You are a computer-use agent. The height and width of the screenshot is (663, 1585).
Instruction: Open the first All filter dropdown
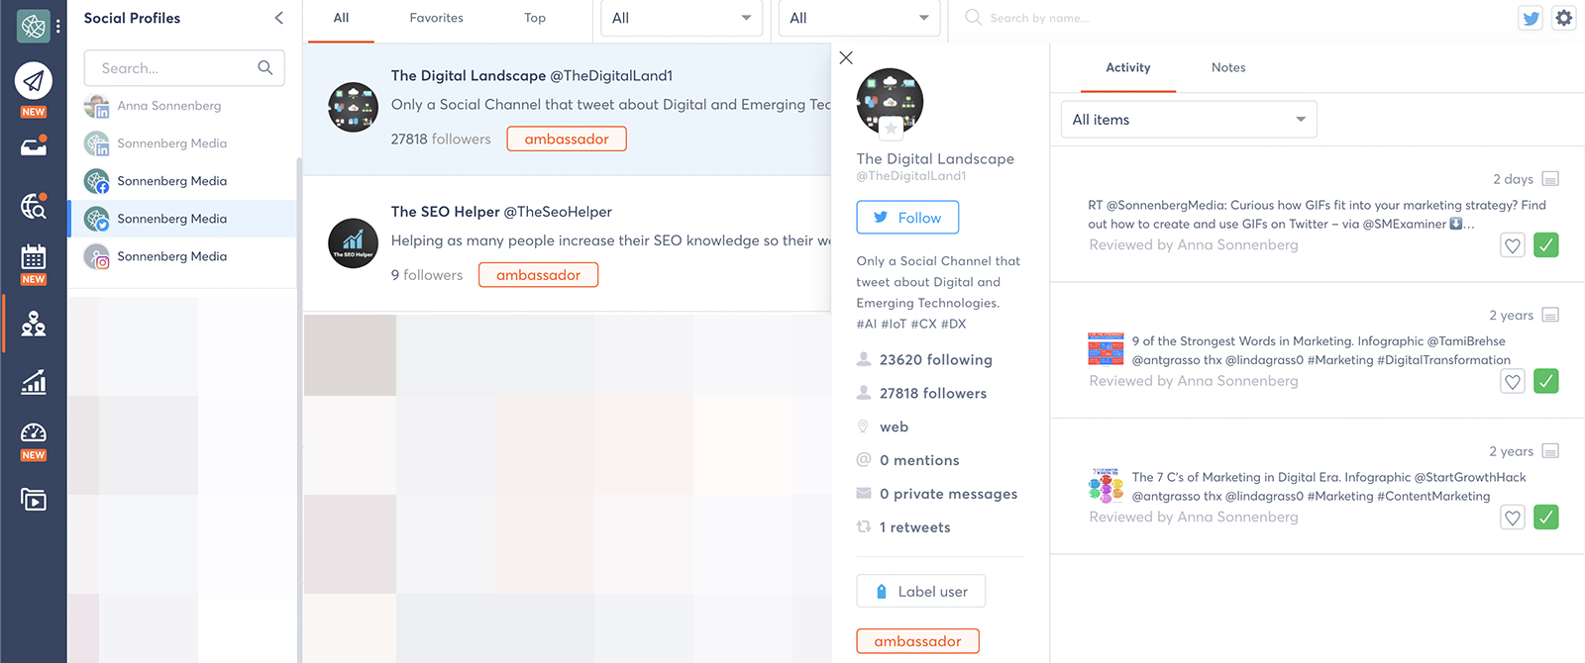(x=682, y=18)
